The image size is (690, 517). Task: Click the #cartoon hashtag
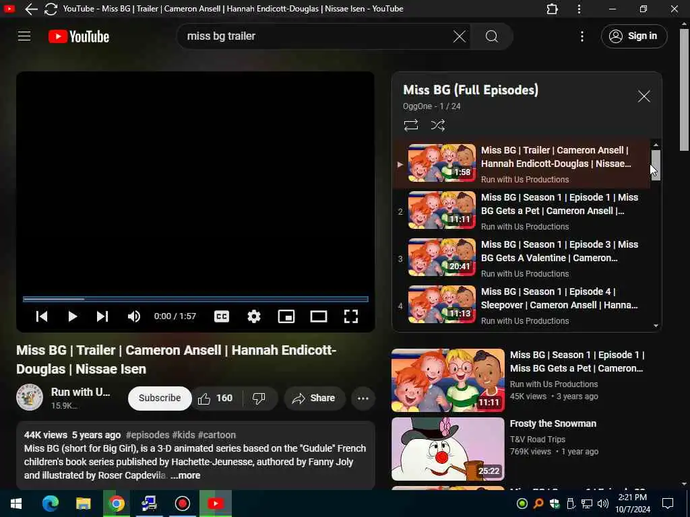click(x=217, y=435)
